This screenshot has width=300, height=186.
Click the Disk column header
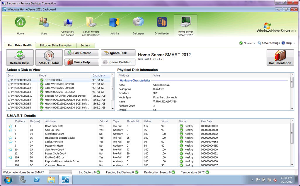tap(22, 76)
